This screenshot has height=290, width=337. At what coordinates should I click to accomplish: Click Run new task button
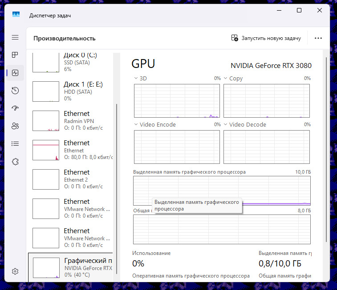pos(266,38)
